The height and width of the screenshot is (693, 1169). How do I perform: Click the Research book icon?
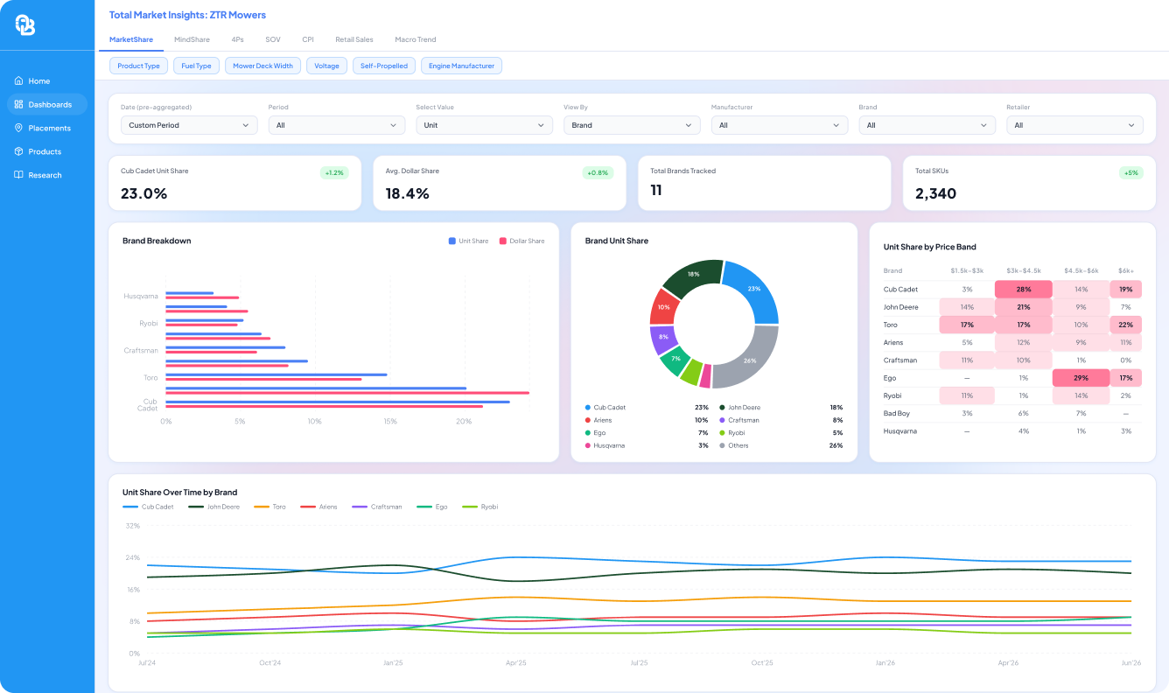coord(19,175)
